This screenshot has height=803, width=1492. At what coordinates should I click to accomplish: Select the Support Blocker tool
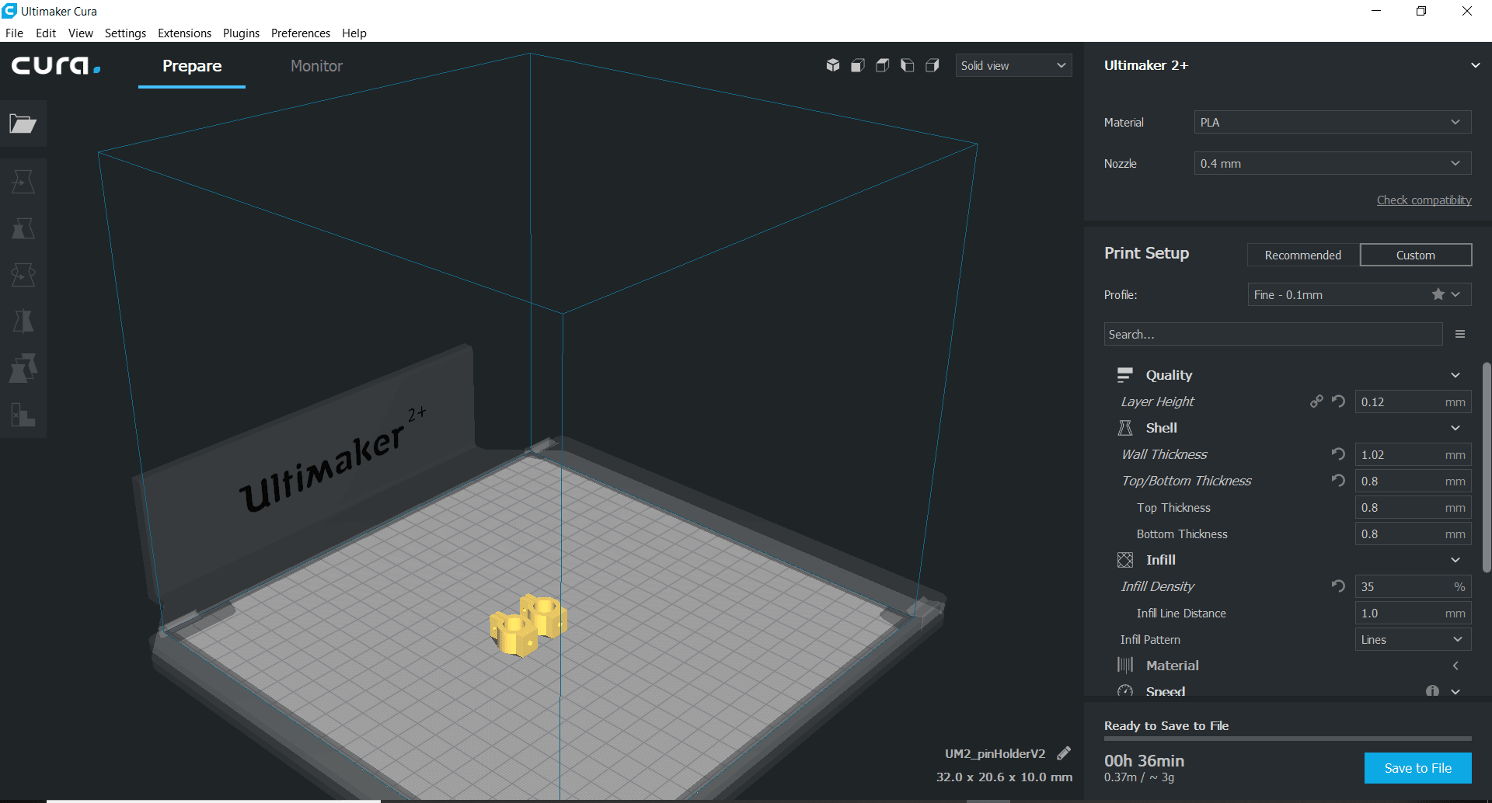pyautogui.click(x=23, y=415)
